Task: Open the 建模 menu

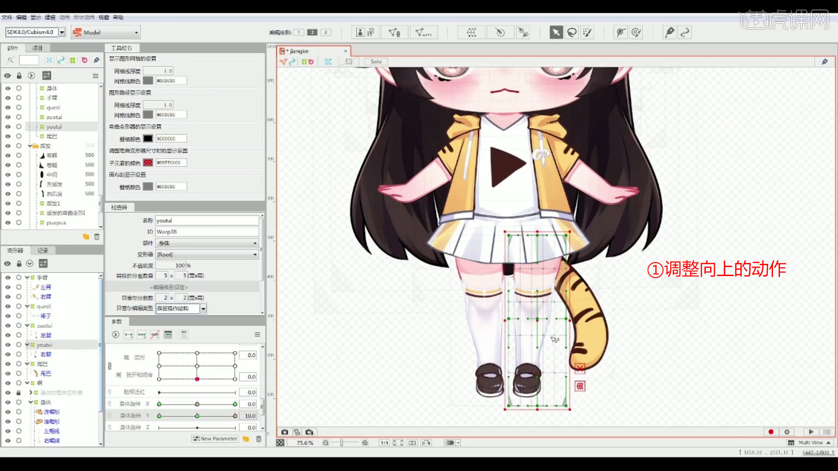Action: [50, 17]
